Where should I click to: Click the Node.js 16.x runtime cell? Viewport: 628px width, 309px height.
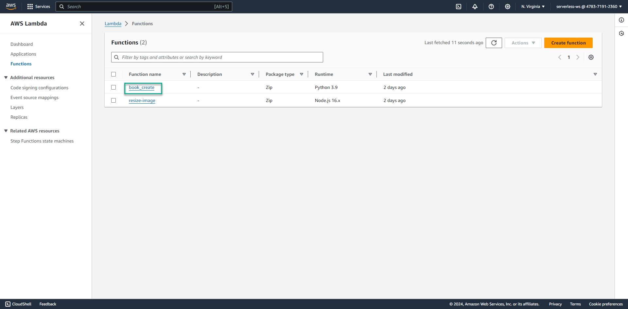tap(327, 100)
